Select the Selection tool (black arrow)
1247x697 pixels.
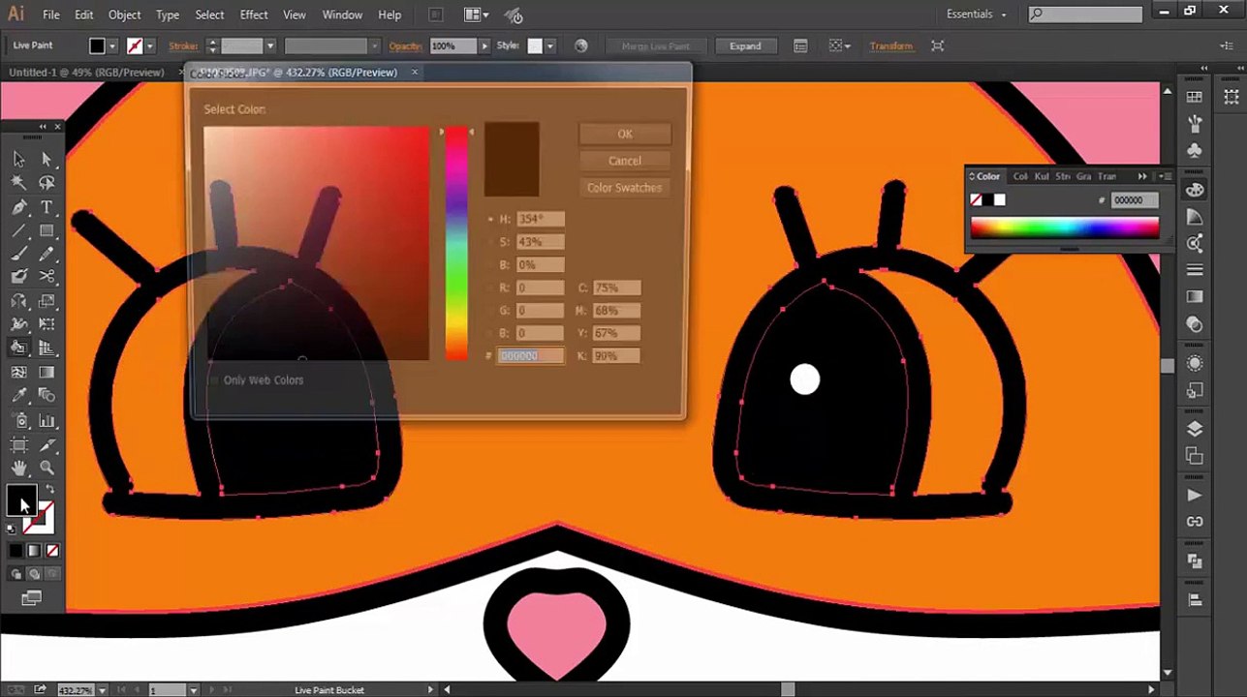[x=18, y=160]
